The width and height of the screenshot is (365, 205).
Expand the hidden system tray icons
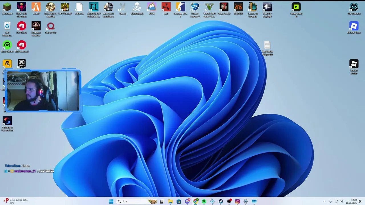324,201
